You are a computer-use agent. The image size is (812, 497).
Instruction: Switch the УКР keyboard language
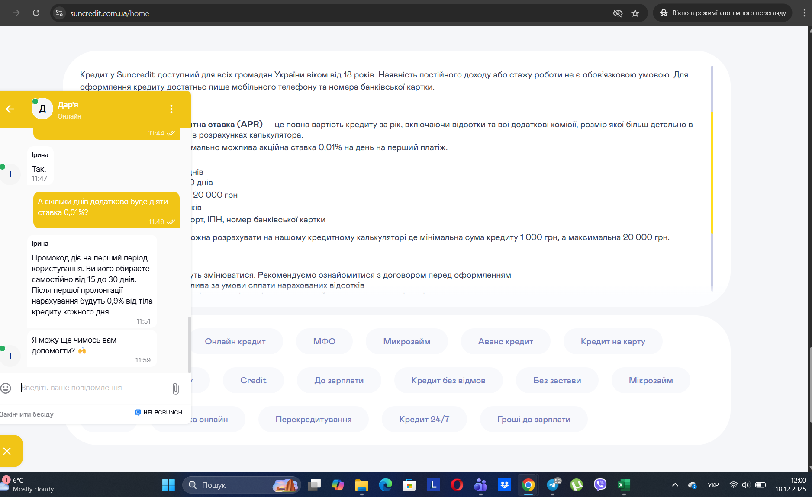713,485
